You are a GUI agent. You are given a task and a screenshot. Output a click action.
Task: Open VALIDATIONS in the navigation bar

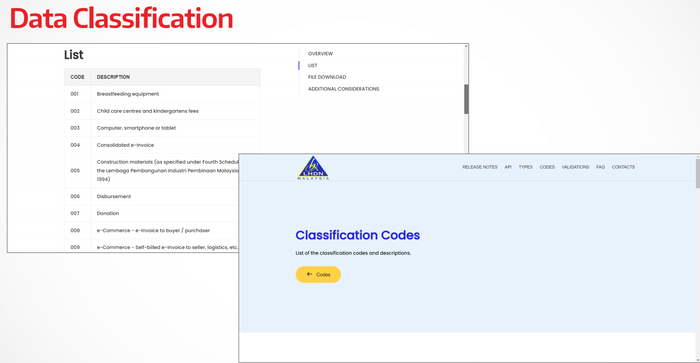pos(575,167)
